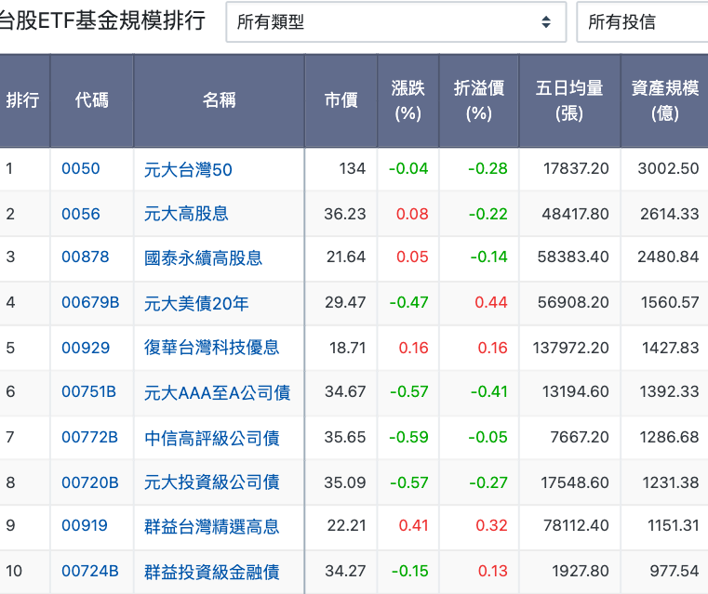Open 群益投資級金融債 fund link
The image size is (708, 594).
tap(212, 572)
